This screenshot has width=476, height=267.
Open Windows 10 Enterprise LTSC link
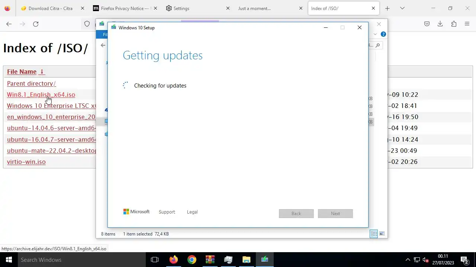pyautogui.click(x=51, y=106)
